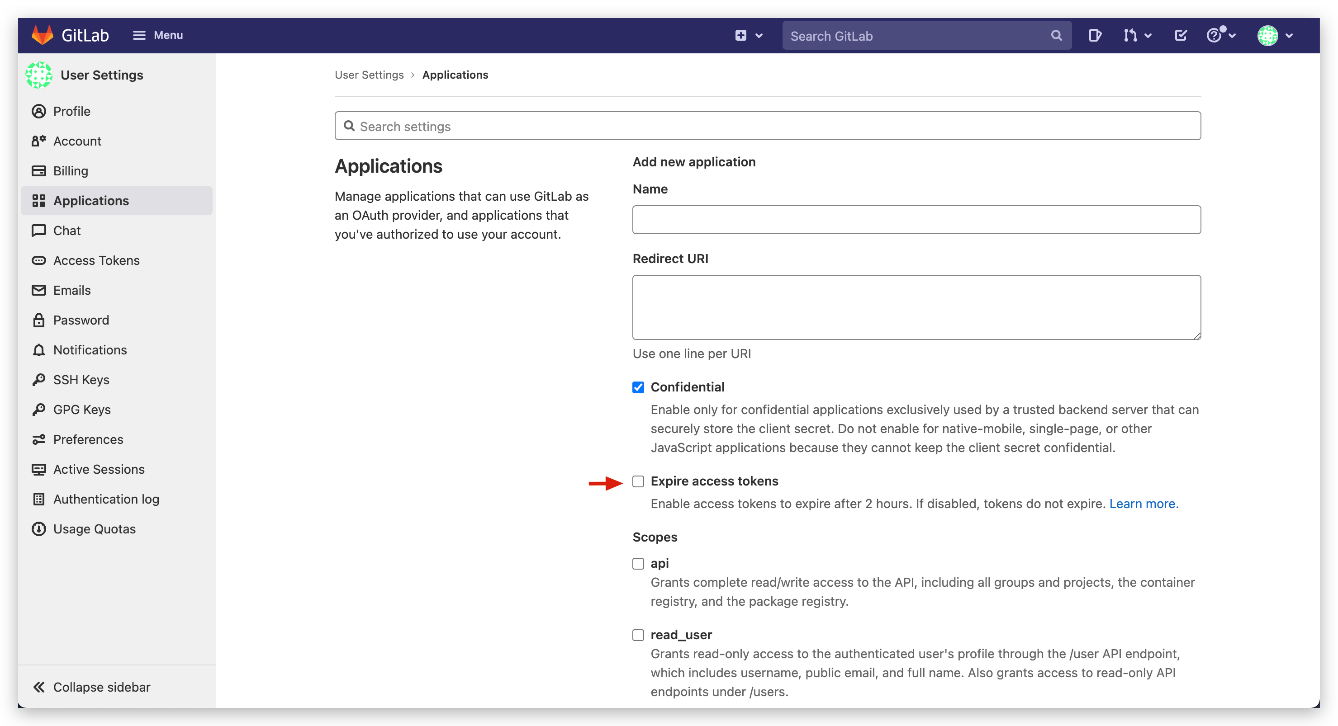Open the Menu in the top bar
Screen dimensions: 1338x726
(x=158, y=35)
